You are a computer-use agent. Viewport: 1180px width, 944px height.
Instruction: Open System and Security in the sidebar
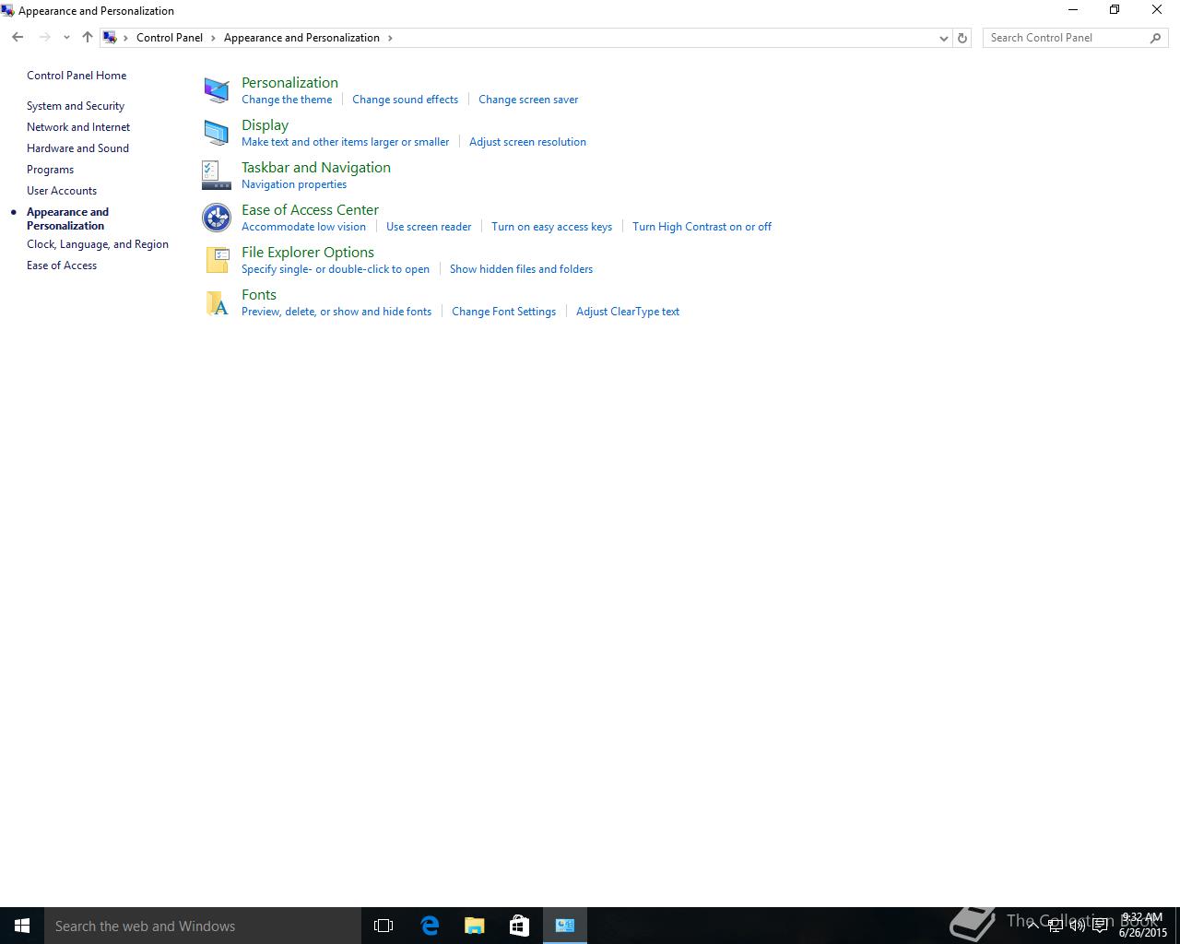[76, 106]
